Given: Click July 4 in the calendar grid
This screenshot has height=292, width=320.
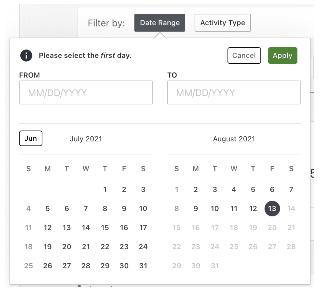Looking at the screenshot, I should [x=28, y=209].
